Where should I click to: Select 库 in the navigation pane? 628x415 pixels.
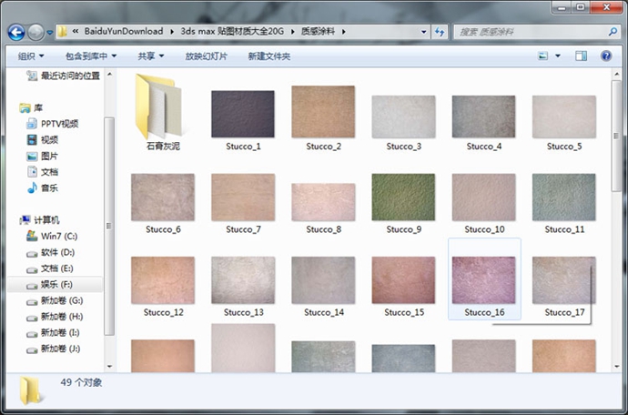point(31,107)
